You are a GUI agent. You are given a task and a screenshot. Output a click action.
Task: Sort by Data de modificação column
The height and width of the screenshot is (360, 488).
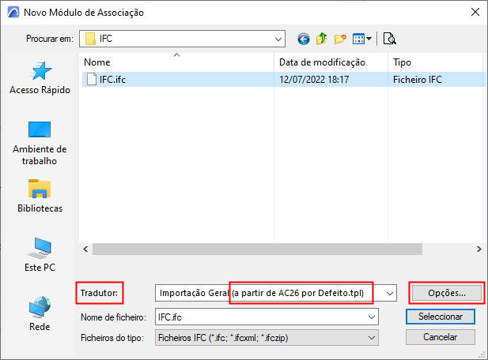coord(322,62)
